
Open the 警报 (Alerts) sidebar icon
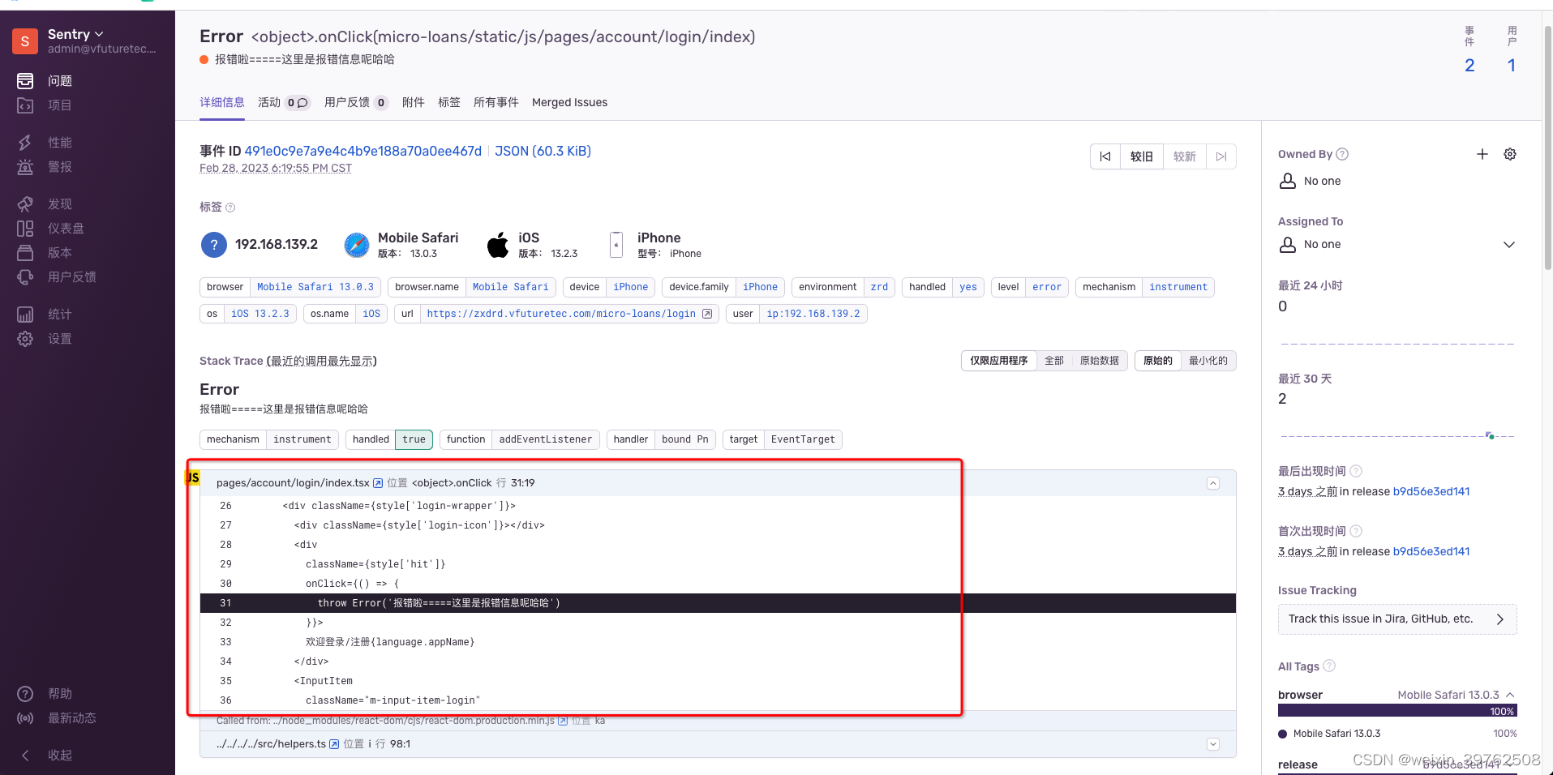click(x=24, y=167)
